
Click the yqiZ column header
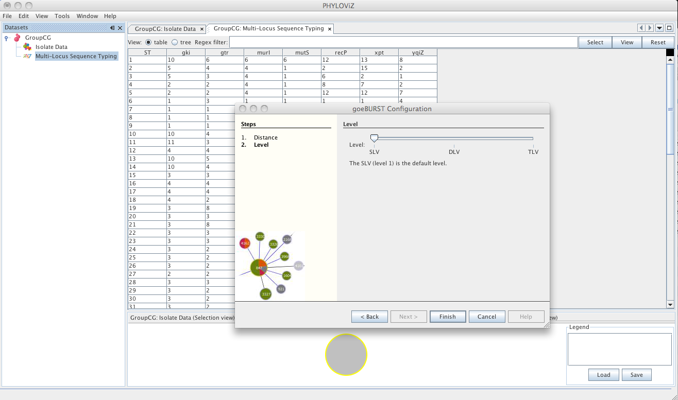pos(418,52)
